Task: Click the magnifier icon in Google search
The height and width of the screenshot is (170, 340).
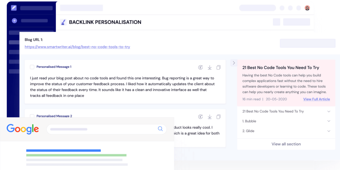Action: coord(160,129)
